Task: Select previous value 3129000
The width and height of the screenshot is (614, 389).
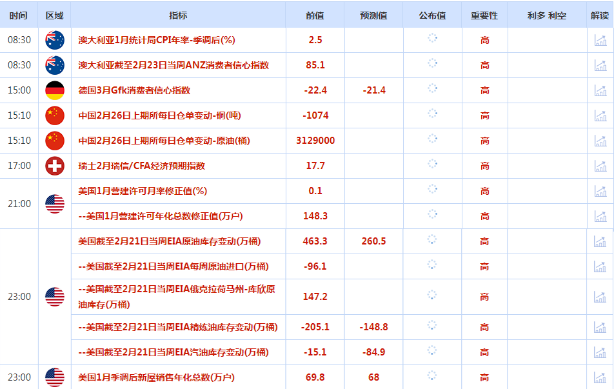Action: click(x=315, y=141)
